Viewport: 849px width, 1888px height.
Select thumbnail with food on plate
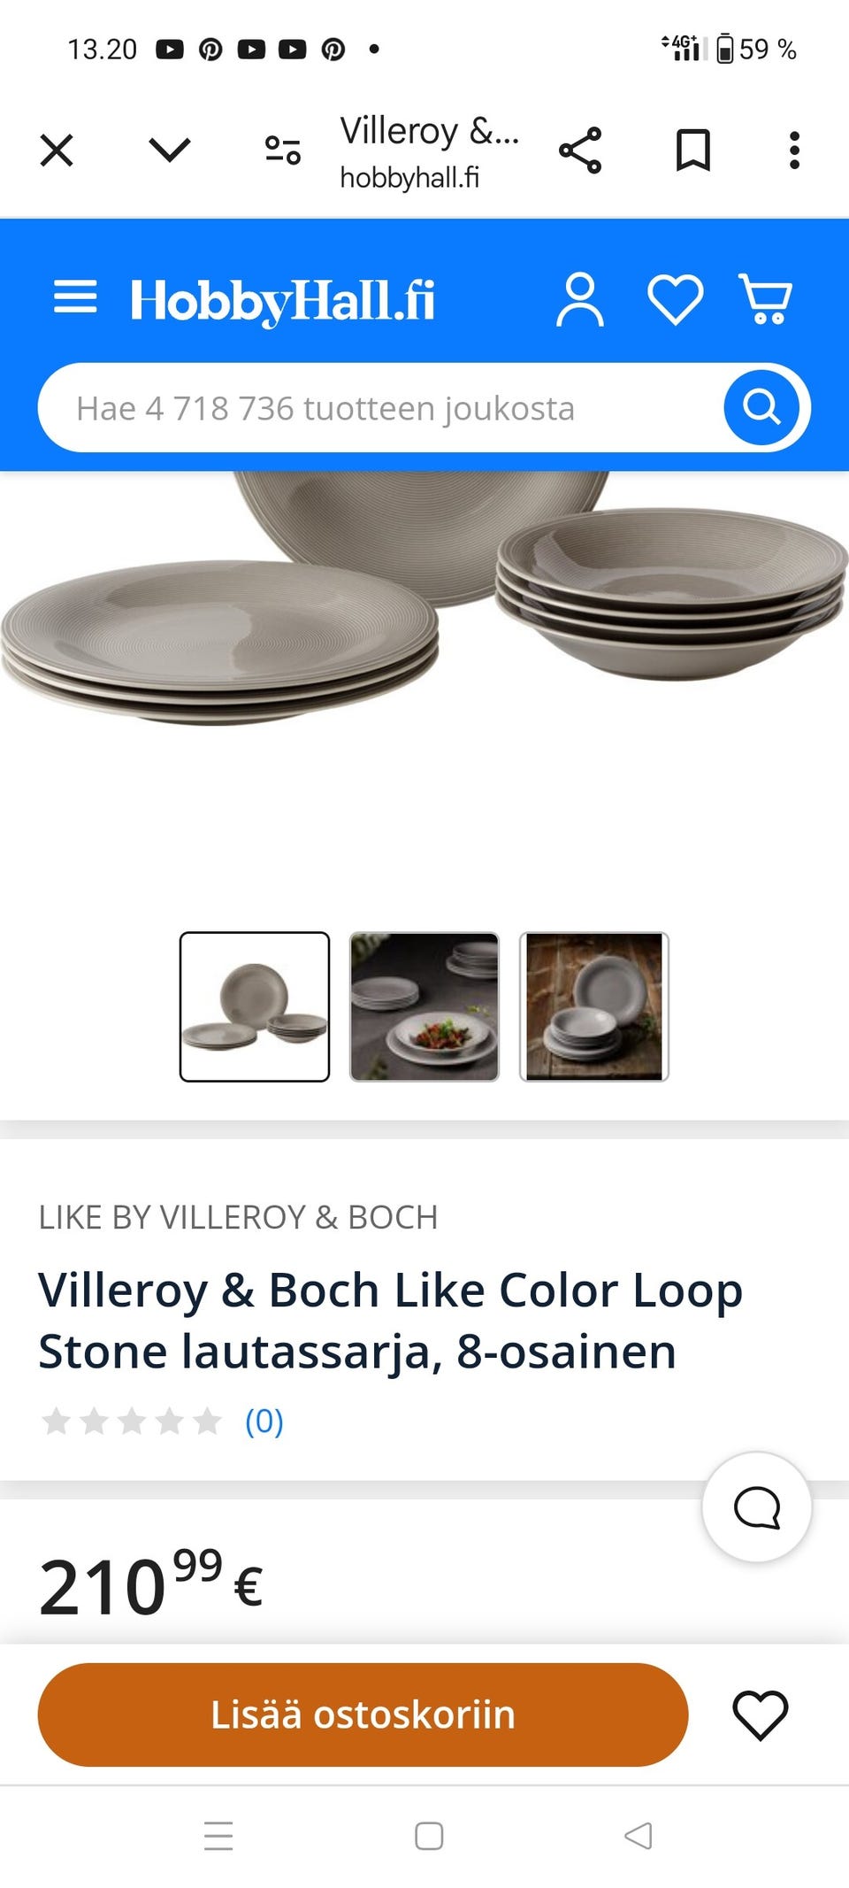(424, 1006)
